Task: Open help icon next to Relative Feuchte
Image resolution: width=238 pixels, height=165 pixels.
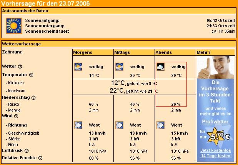Action: [40, 158]
